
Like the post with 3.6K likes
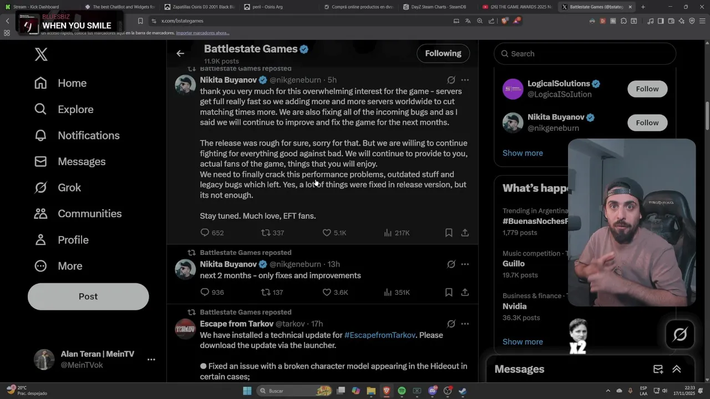click(x=335, y=292)
